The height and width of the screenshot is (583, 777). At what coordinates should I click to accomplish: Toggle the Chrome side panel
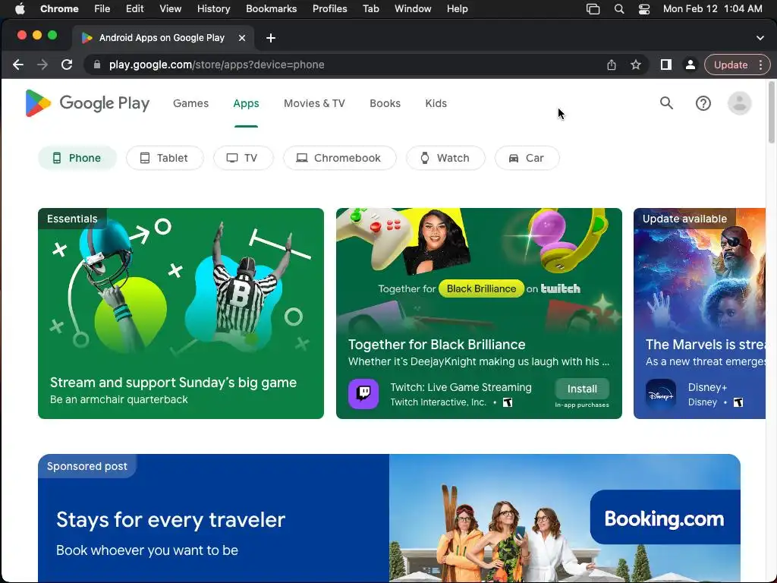pyautogui.click(x=666, y=65)
